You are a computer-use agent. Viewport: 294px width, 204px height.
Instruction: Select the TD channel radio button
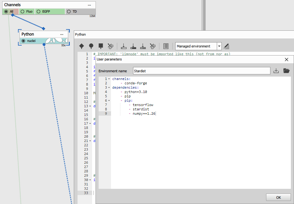click(69, 11)
